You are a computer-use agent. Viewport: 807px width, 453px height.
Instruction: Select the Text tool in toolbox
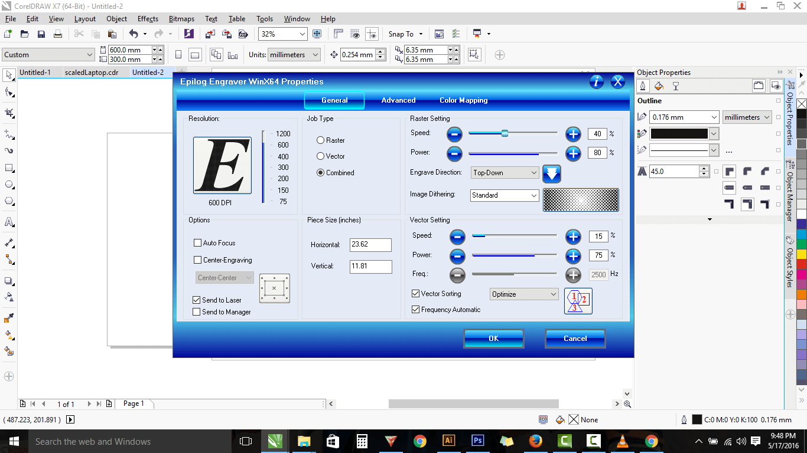(x=9, y=222)
